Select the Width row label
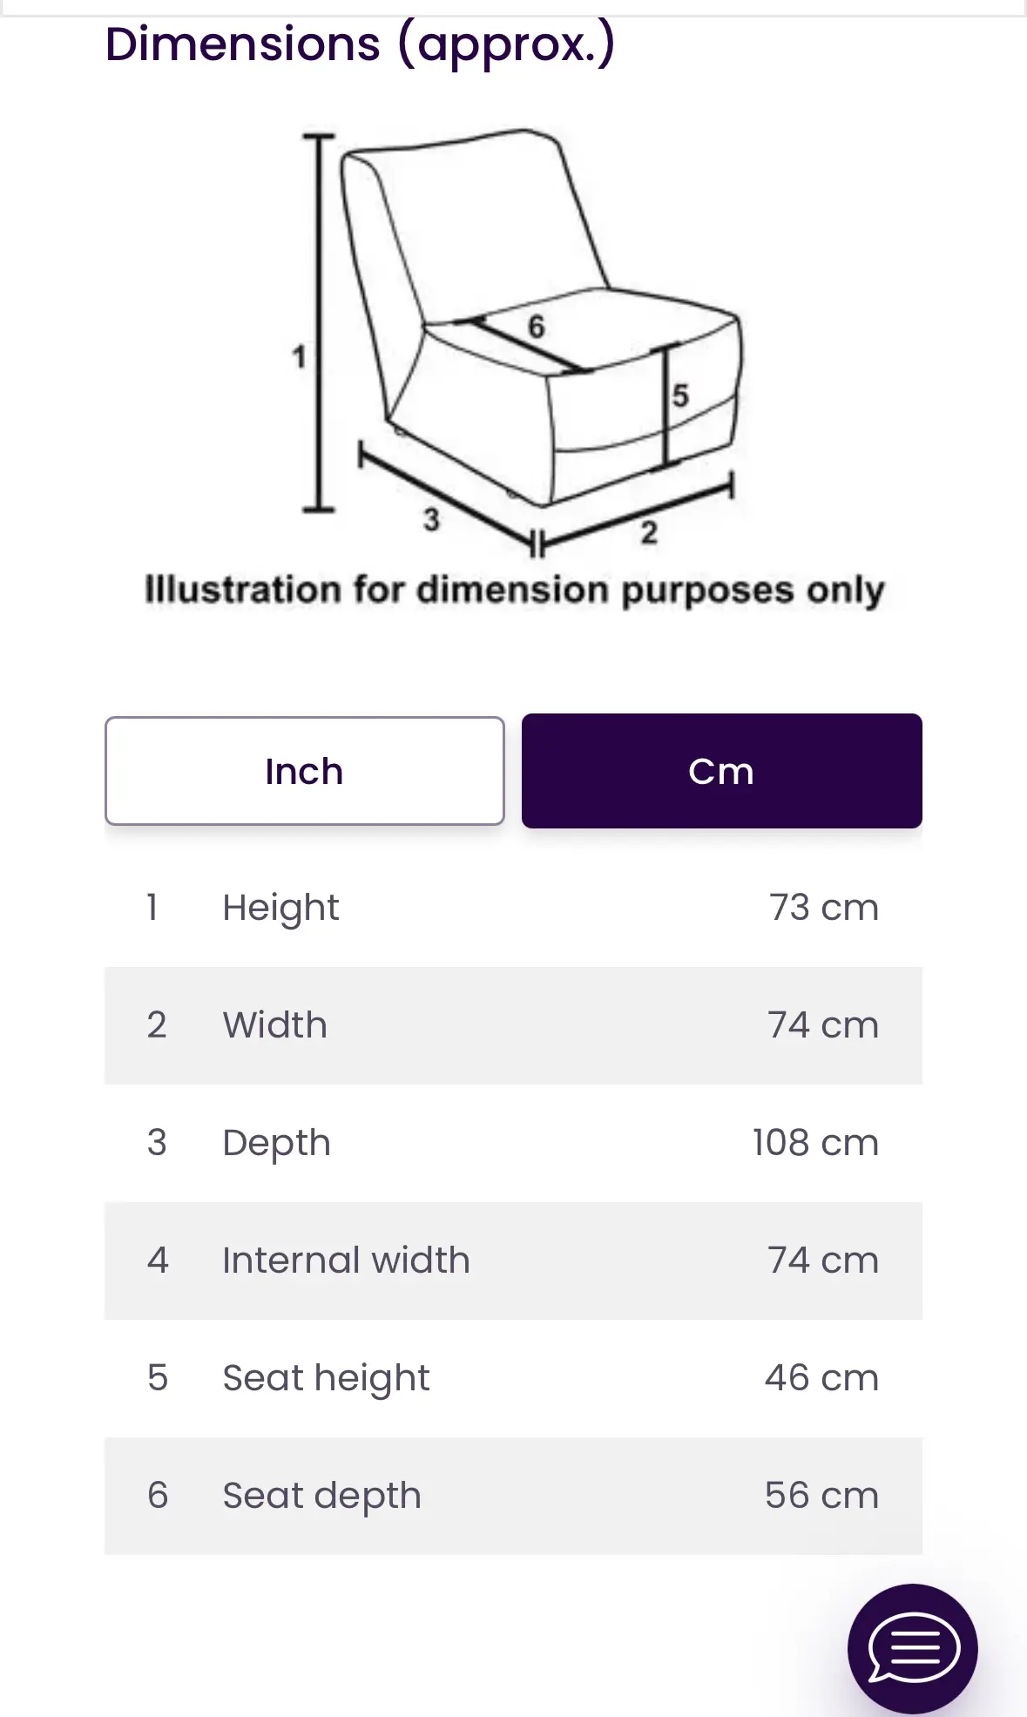The width and height of the screenshot is (1027, 1717). (x=275, y=1025)
